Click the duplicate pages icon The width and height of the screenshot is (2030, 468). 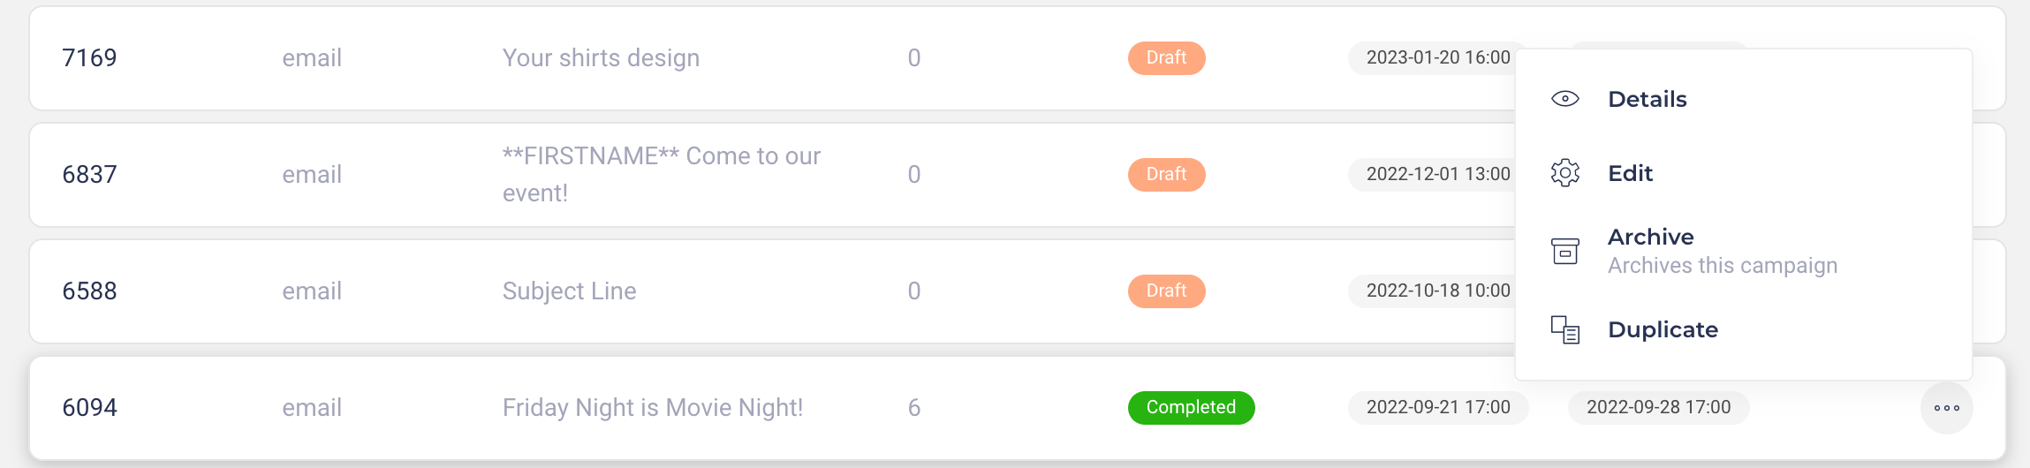click(x=1564, y=330)
